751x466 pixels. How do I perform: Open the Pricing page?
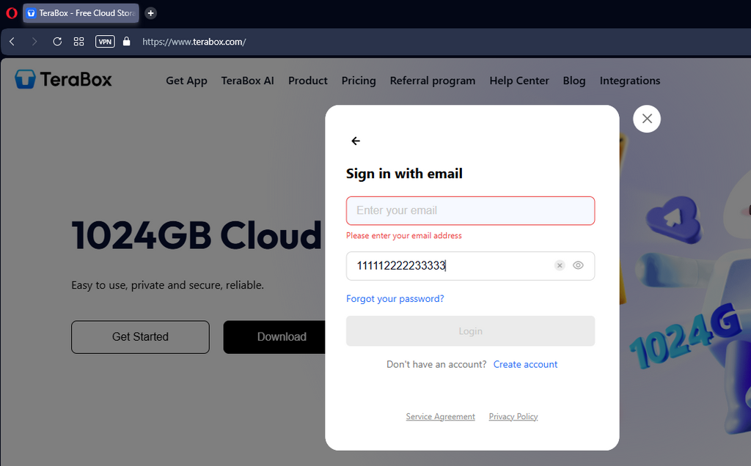(359, 81)
